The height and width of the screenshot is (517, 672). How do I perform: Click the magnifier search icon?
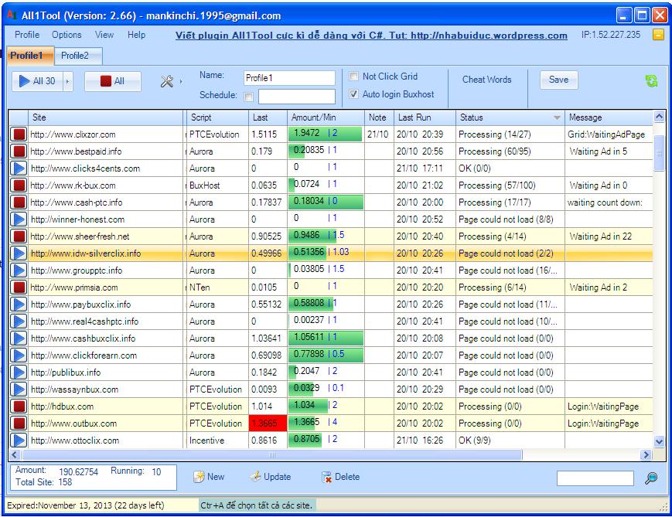click(651, 478)
